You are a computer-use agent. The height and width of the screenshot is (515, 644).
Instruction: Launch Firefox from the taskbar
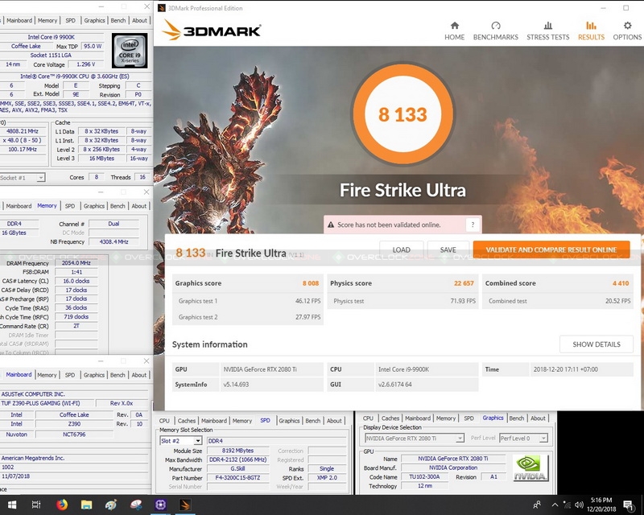pos(62,505)
